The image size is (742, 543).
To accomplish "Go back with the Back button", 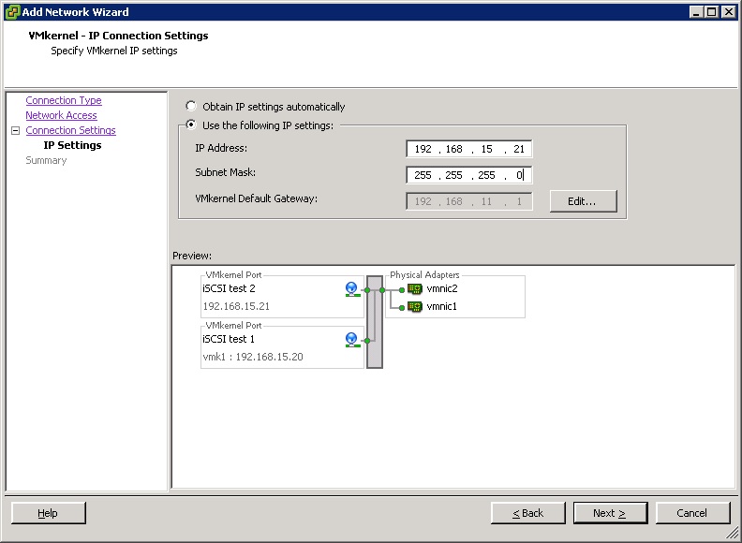I will click(x=528, y=513).
